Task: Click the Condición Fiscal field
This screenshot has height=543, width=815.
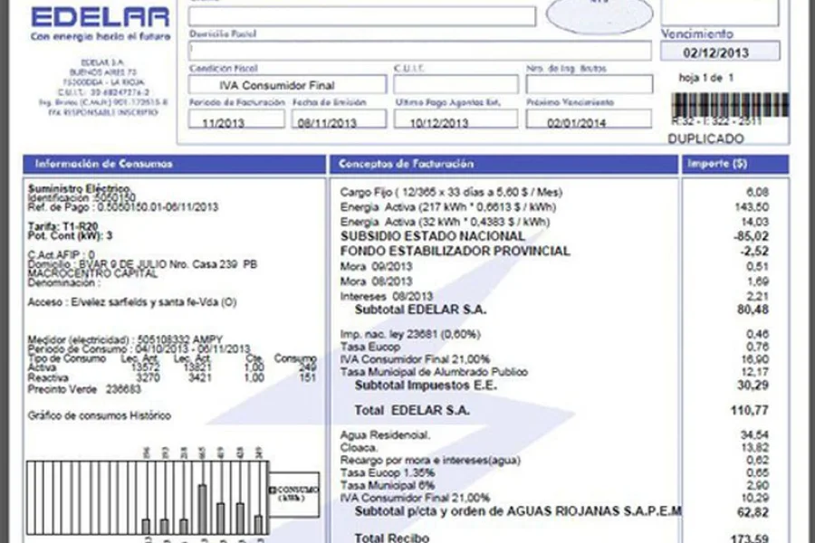Action: tap(288, 85)
